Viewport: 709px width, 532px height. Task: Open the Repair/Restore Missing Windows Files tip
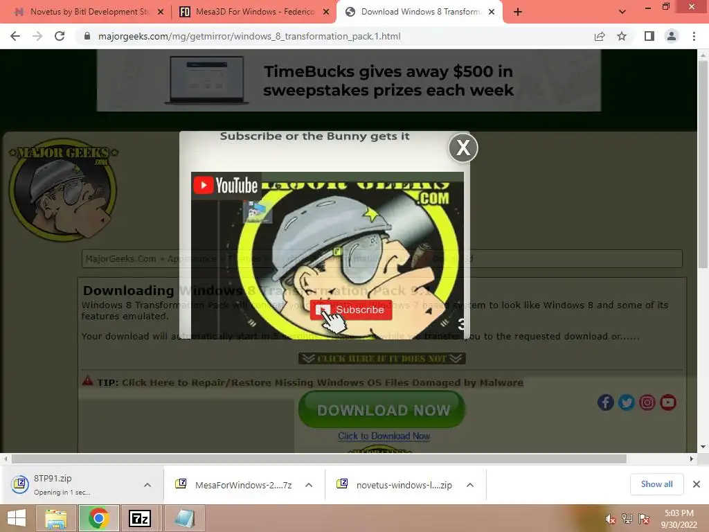click(x=323, y=382)
